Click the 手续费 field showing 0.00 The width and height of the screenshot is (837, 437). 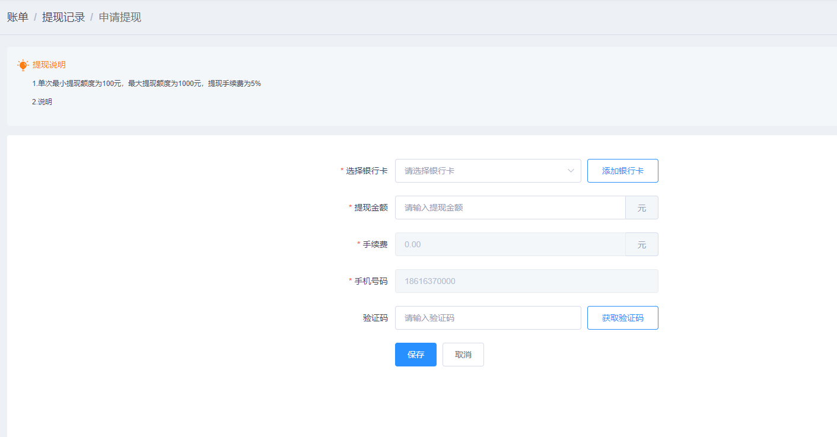click(x=510, y=244)
